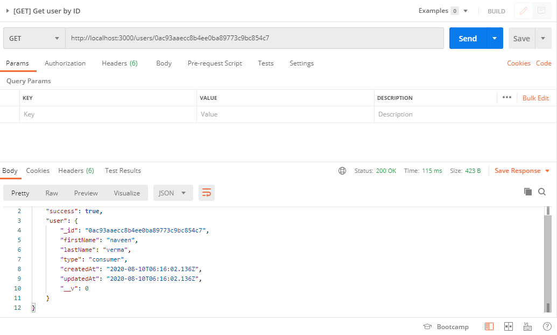Select the request Params tab
557x335 pixels.
(17, 63)
